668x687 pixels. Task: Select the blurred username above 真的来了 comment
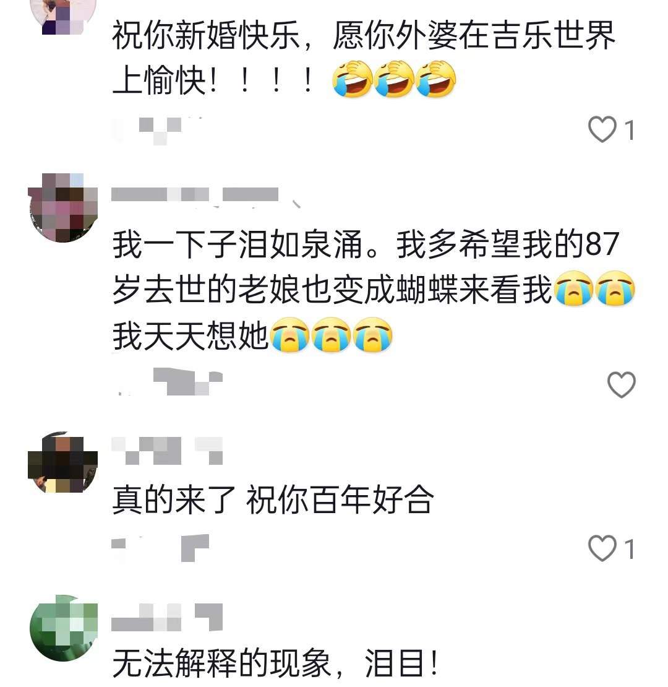(x=167, y=451)
